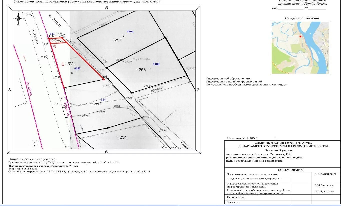
Task: Click 'Согласование с необходимыми организациями и лицами'
Action: pyautogui.click(x=246, y=85)
